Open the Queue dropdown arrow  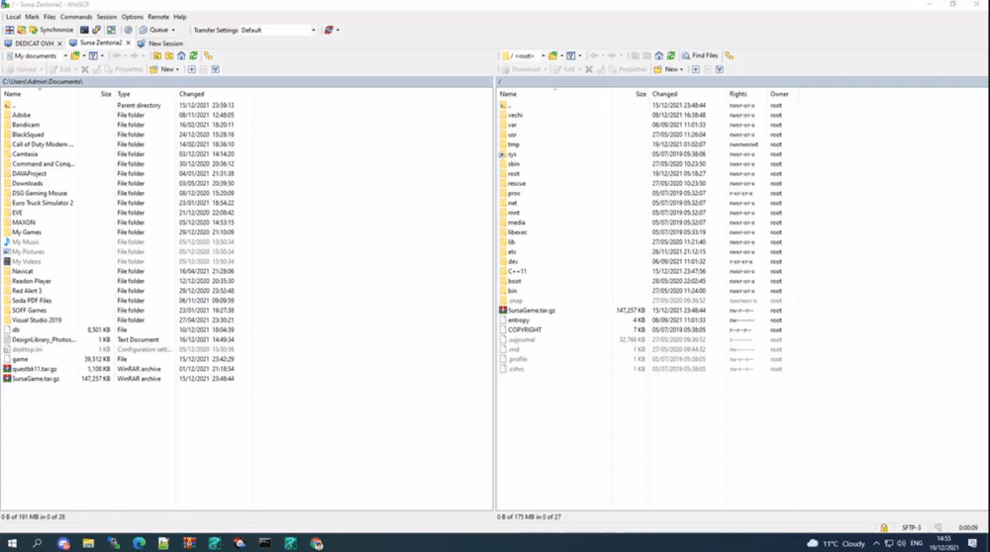point(173,31)
